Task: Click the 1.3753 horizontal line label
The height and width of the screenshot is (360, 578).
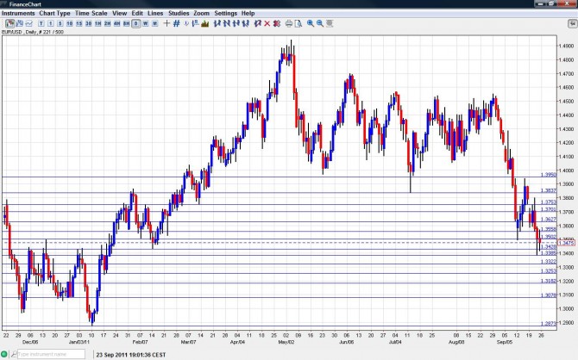Action: (549, 202)
